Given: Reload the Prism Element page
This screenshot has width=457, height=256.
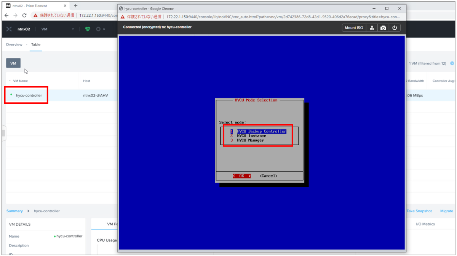Looking at the screenshot, I should tap(24, 16).
